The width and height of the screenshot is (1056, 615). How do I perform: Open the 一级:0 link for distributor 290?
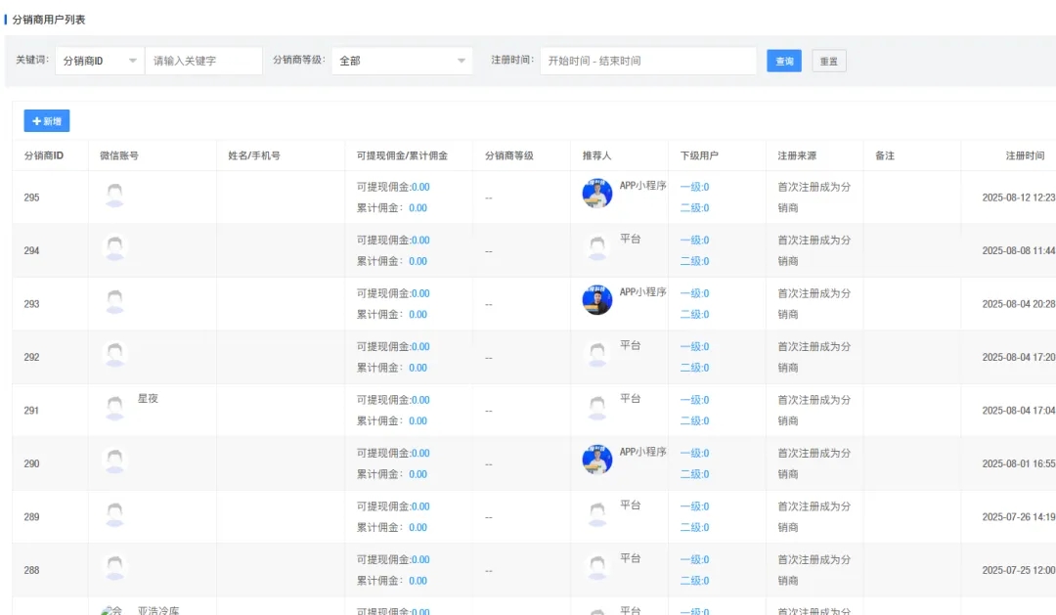(692, 453)
